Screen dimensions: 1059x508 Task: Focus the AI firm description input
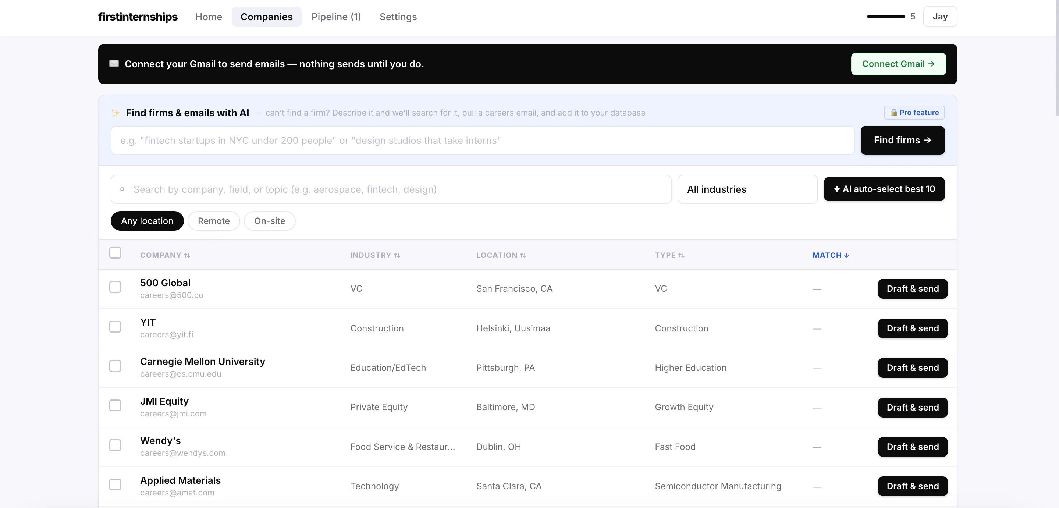(483, 141)
